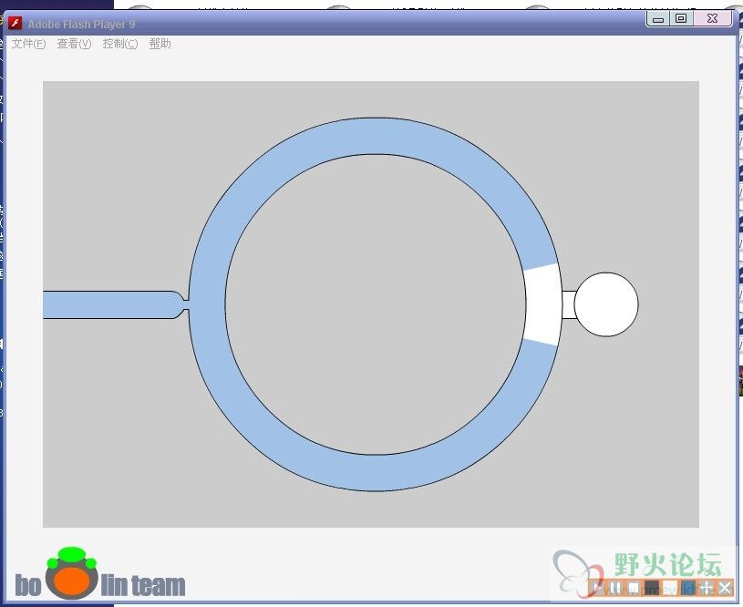Select the blue swatch in the orange toolbar
The height and width of the screenshot is (607, 743).
[x=688, y=588]
